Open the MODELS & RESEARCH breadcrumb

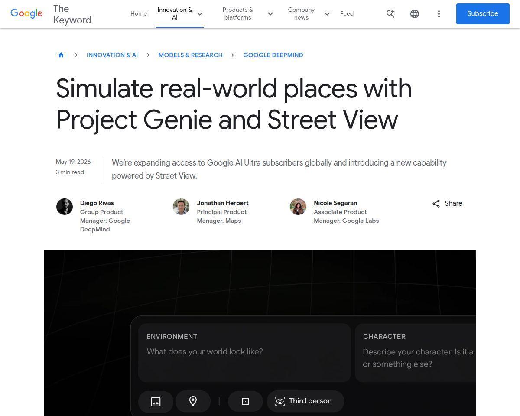(191, 55)
